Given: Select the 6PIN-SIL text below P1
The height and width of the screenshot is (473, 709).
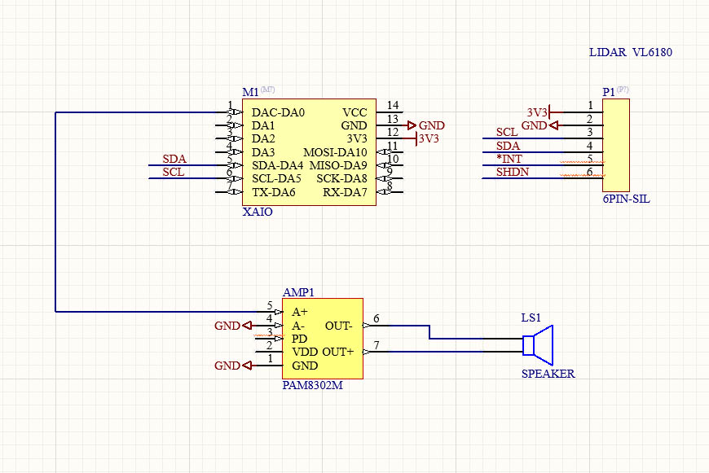Looking at the screenshot, I should (625, 199).
